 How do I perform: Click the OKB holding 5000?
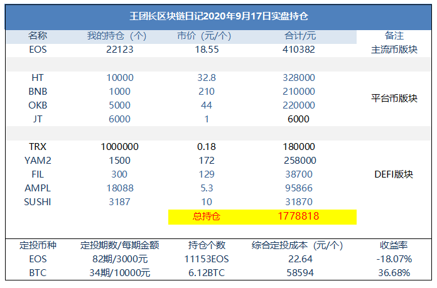coord(119,105)
